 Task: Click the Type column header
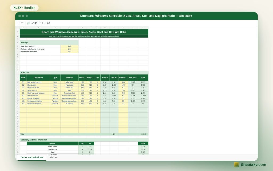55,78
